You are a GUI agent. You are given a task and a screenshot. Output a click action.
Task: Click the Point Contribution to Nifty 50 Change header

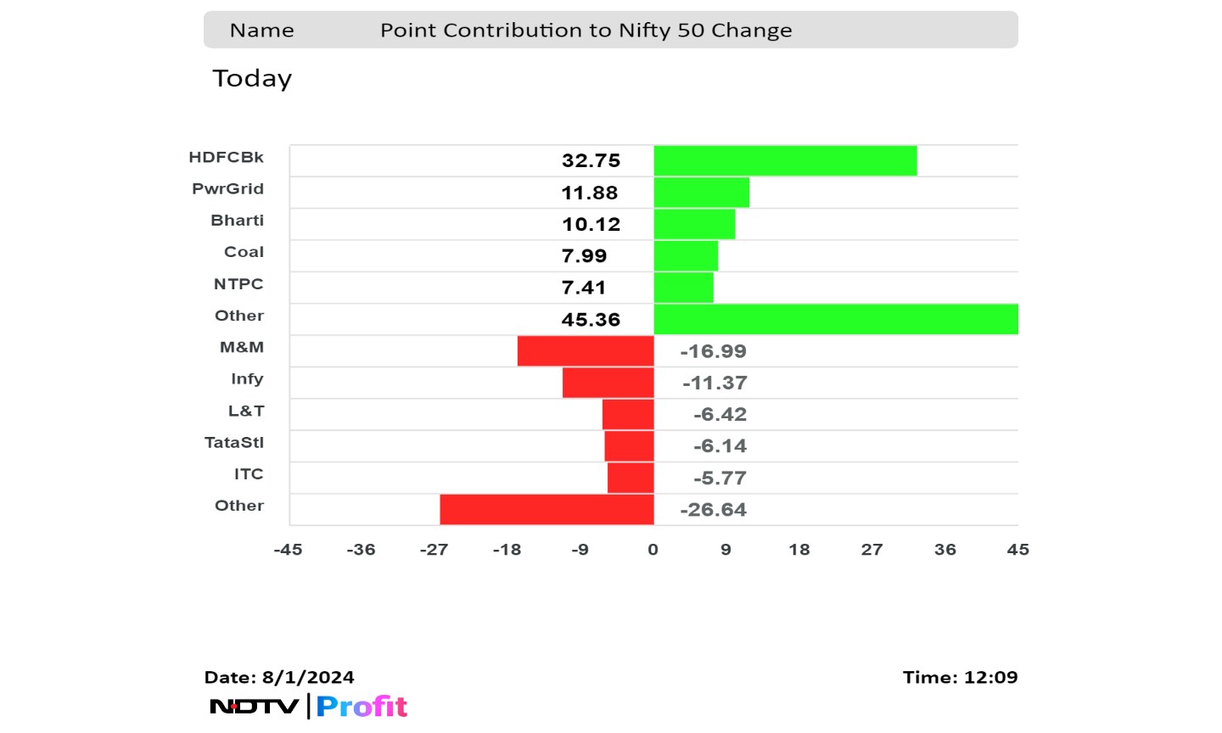pos(586,31)
